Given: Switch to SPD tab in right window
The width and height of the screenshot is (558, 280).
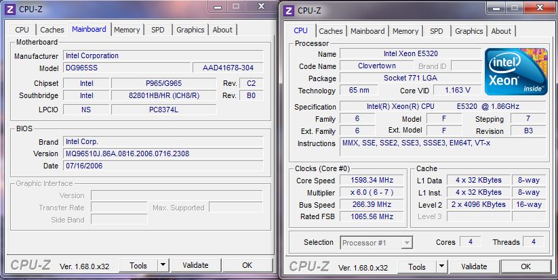Looking at the screenshot, I should point(436,31).
